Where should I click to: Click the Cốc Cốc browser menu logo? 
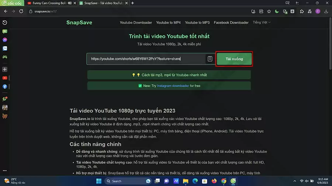click(12, 3)
